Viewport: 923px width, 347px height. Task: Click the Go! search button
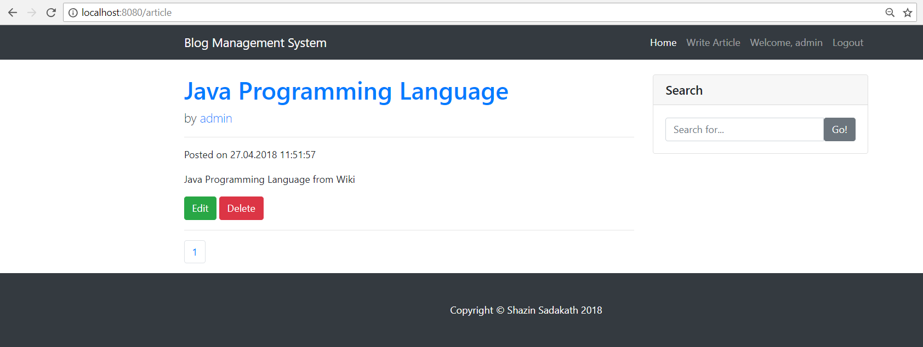click(839, 130)
